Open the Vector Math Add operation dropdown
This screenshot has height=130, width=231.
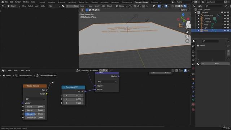(x=107, y=82)
